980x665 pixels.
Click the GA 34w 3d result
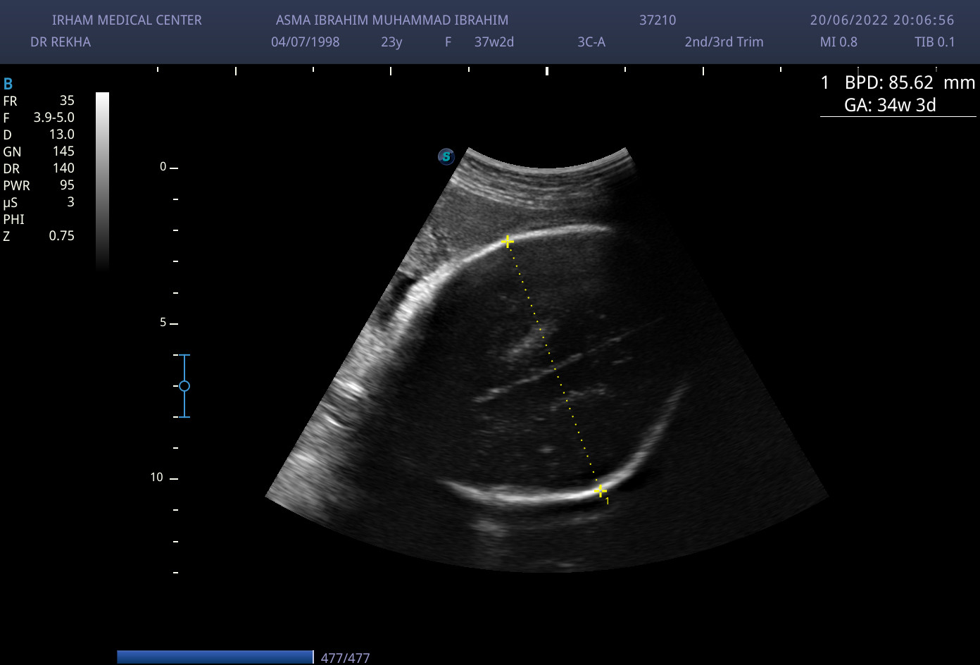click(x=890, y=106)
